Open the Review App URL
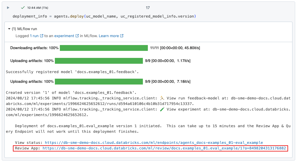The image size is (296, 162). point(164,148)
